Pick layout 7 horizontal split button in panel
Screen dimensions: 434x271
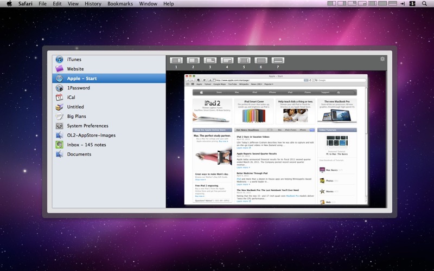tap(278, 60)
